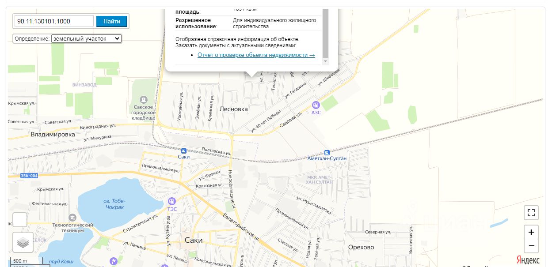The width and height of the screenshot is (552, 267).
Task: Click the Яндекс logo link
Action: coord(528,260)
